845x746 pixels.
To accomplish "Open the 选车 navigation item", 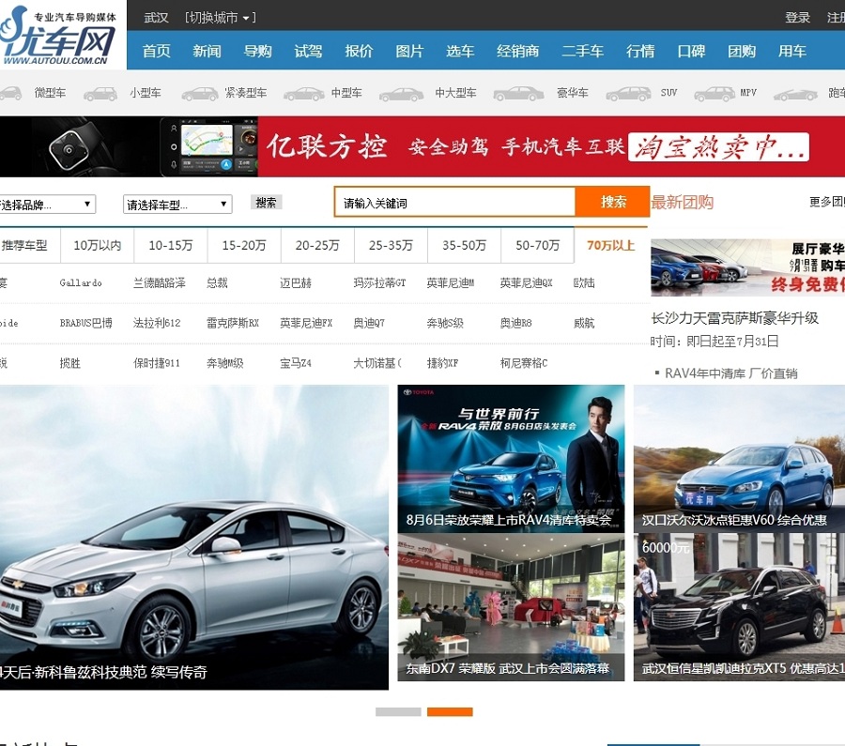I will [460, 52].
